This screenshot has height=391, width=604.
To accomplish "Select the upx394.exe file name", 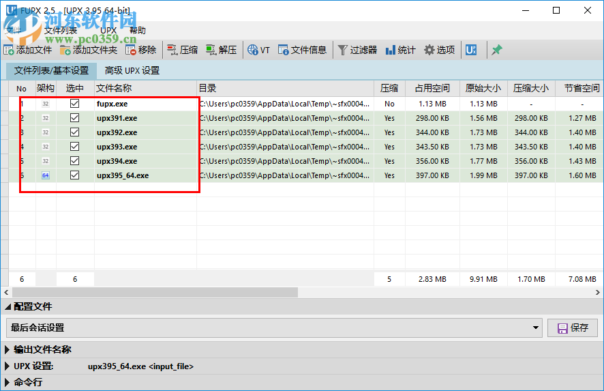I will click(117, 161).
